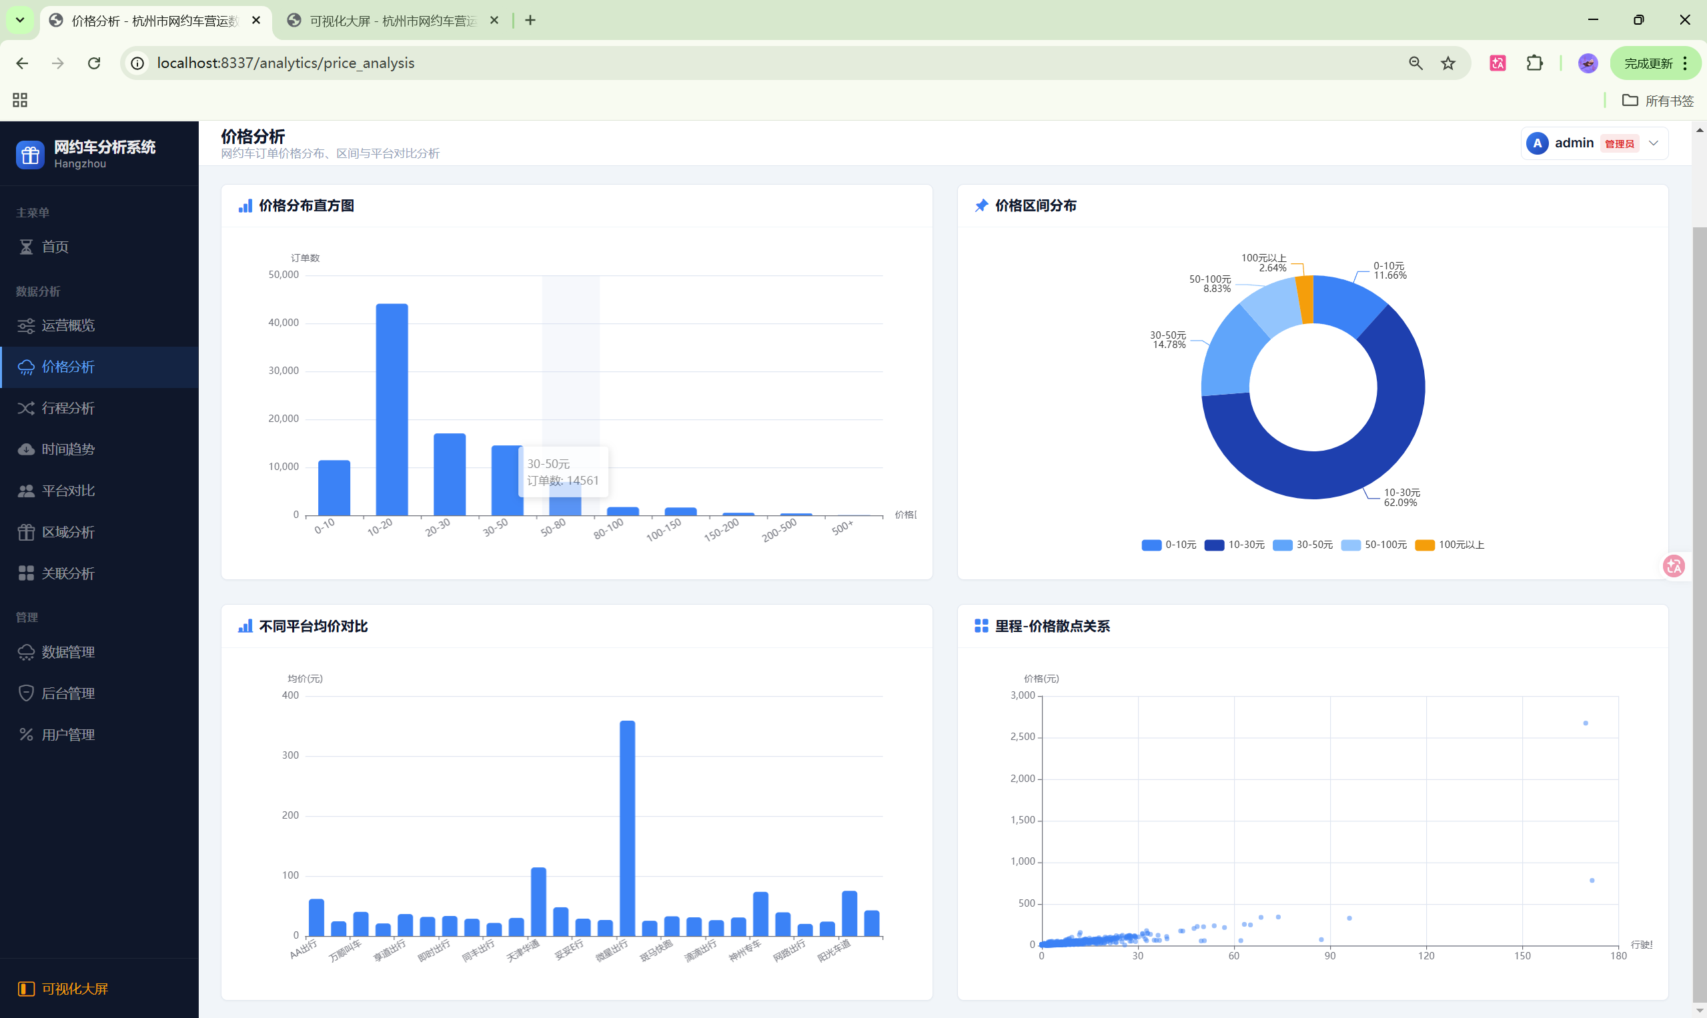1707x1018 pixels.
Task: Open browser tab search dropdown arrow
Action: tap(20, 20)
